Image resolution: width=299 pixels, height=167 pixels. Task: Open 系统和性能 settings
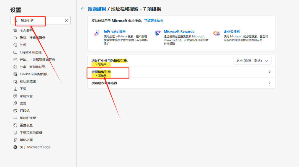tap(28, 118)
